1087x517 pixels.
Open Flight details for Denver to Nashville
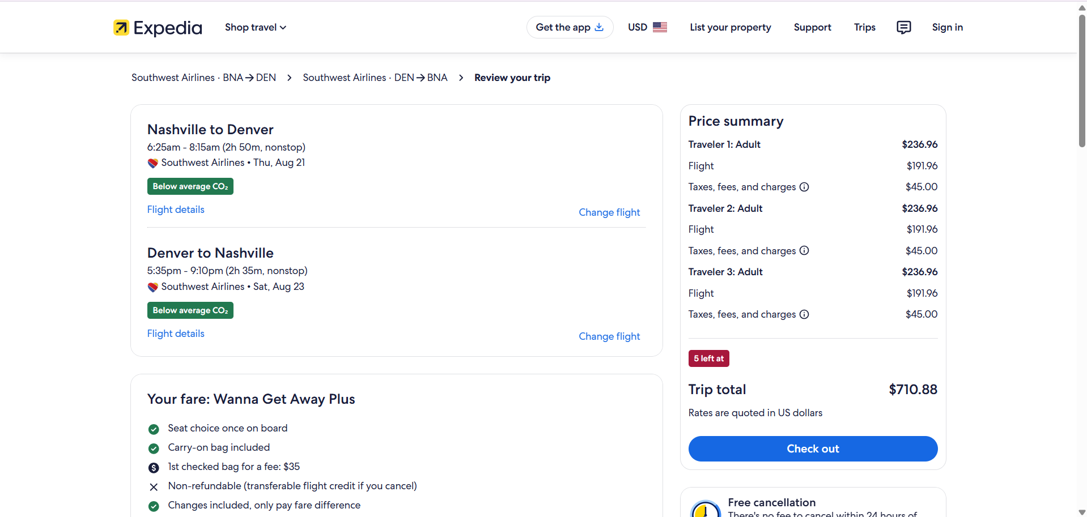click(x=176, y=334)
